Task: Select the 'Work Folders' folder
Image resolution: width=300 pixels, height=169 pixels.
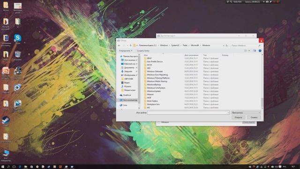Action: click(152, 101)
